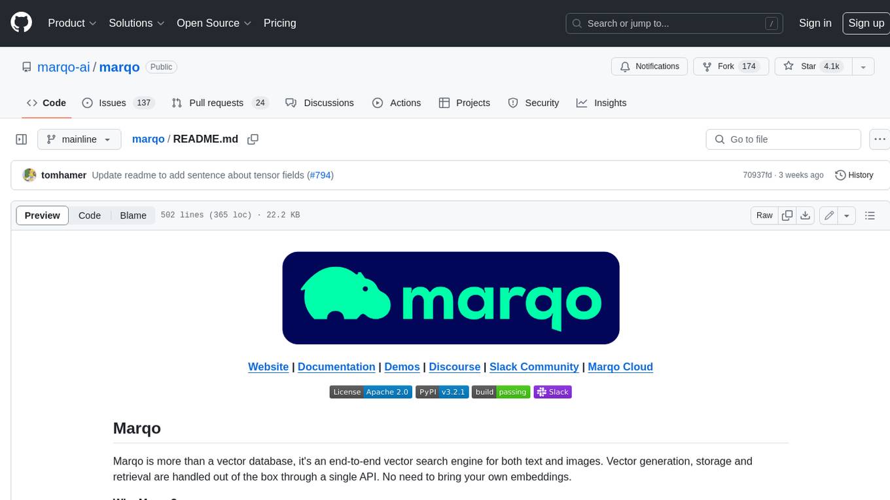Open the Discourse link

click(455, 366)
